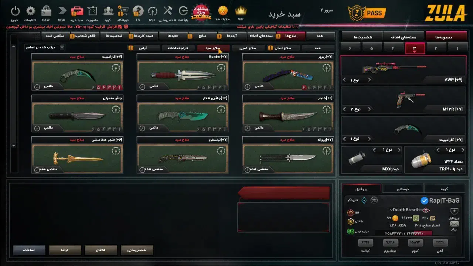Open the missions clipboard icon (ماموریت)
This screenshot has width=473, height=266.
pos(92,11)
